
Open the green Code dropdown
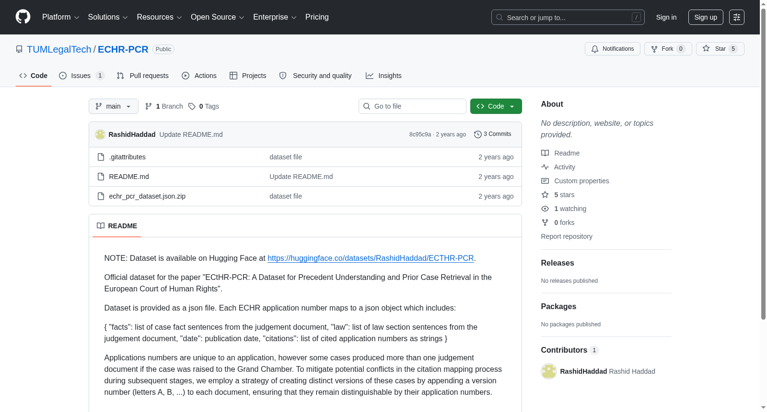496,106
